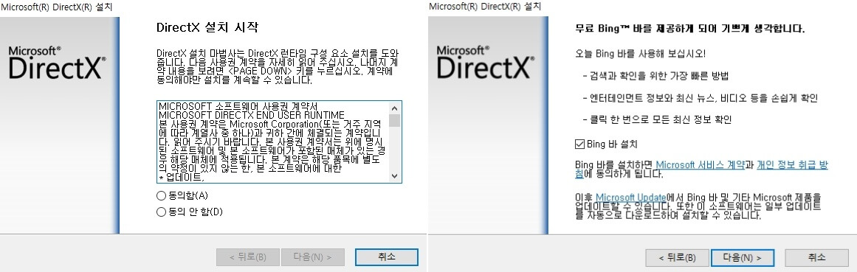Click 취소 in the Bing bar dialog
Viewport: 857px width, 272px height.
(816, 257)
